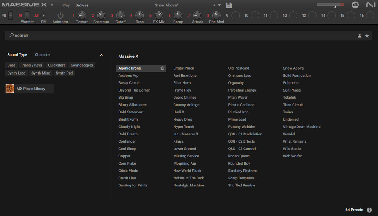
Task: Open the Massive X logo dropdown menu
Action: coord(51,5)
